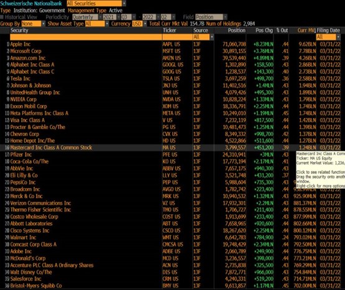This screenshot has height=290, width=345.
Task: Click the Pfizer Inc security
Action: pyautogui.click(x=21, y=155)
